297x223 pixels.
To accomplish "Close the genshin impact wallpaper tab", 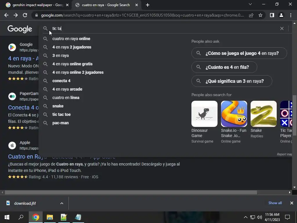I will point(67,5).
